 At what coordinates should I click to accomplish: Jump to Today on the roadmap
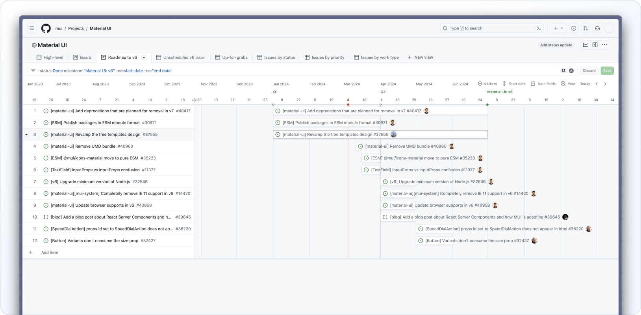[x=585, y=84]
